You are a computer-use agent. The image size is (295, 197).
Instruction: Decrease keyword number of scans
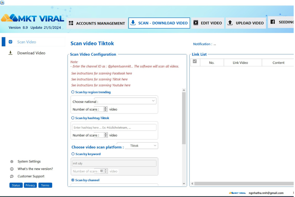tap(106, 172)
